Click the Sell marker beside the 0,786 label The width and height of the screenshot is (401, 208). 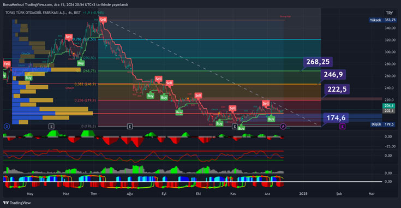coord(69,37)
